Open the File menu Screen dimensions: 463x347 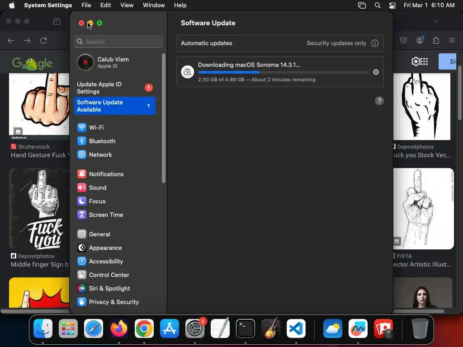pos(86,5)
